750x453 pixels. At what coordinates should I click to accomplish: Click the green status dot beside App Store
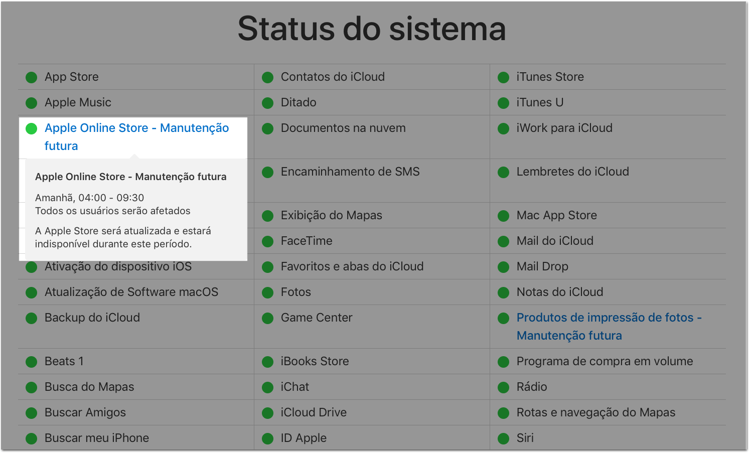coord(32,77)
